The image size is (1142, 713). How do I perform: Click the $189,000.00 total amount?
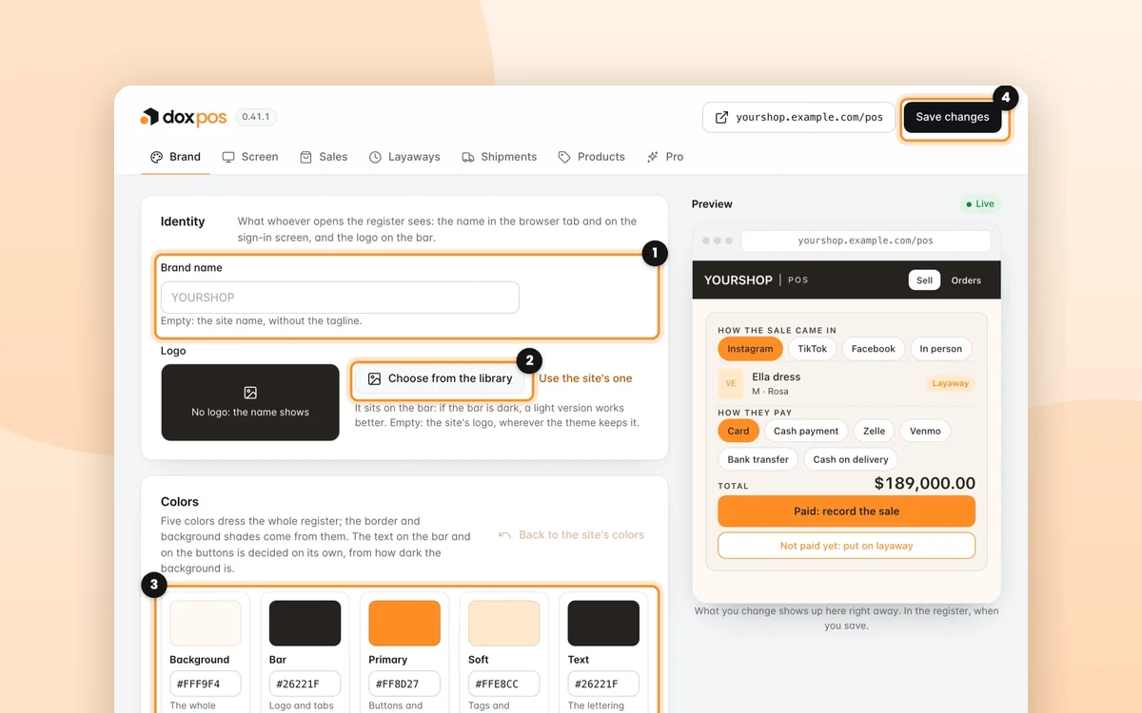[x=925, y=484]
